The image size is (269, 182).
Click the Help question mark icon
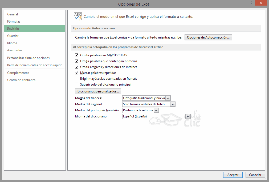[251, 3]
